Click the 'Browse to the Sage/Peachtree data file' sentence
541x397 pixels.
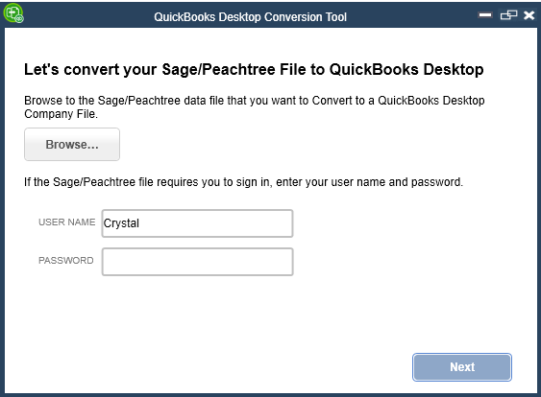255,101
